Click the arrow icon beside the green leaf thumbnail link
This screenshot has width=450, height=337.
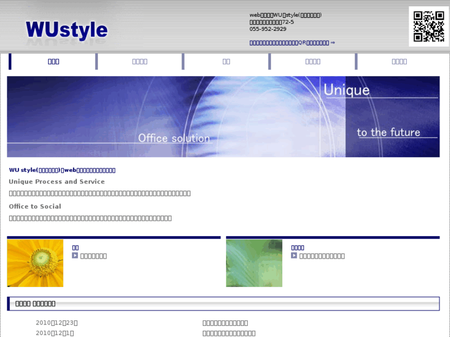click(x=294, y=255)
